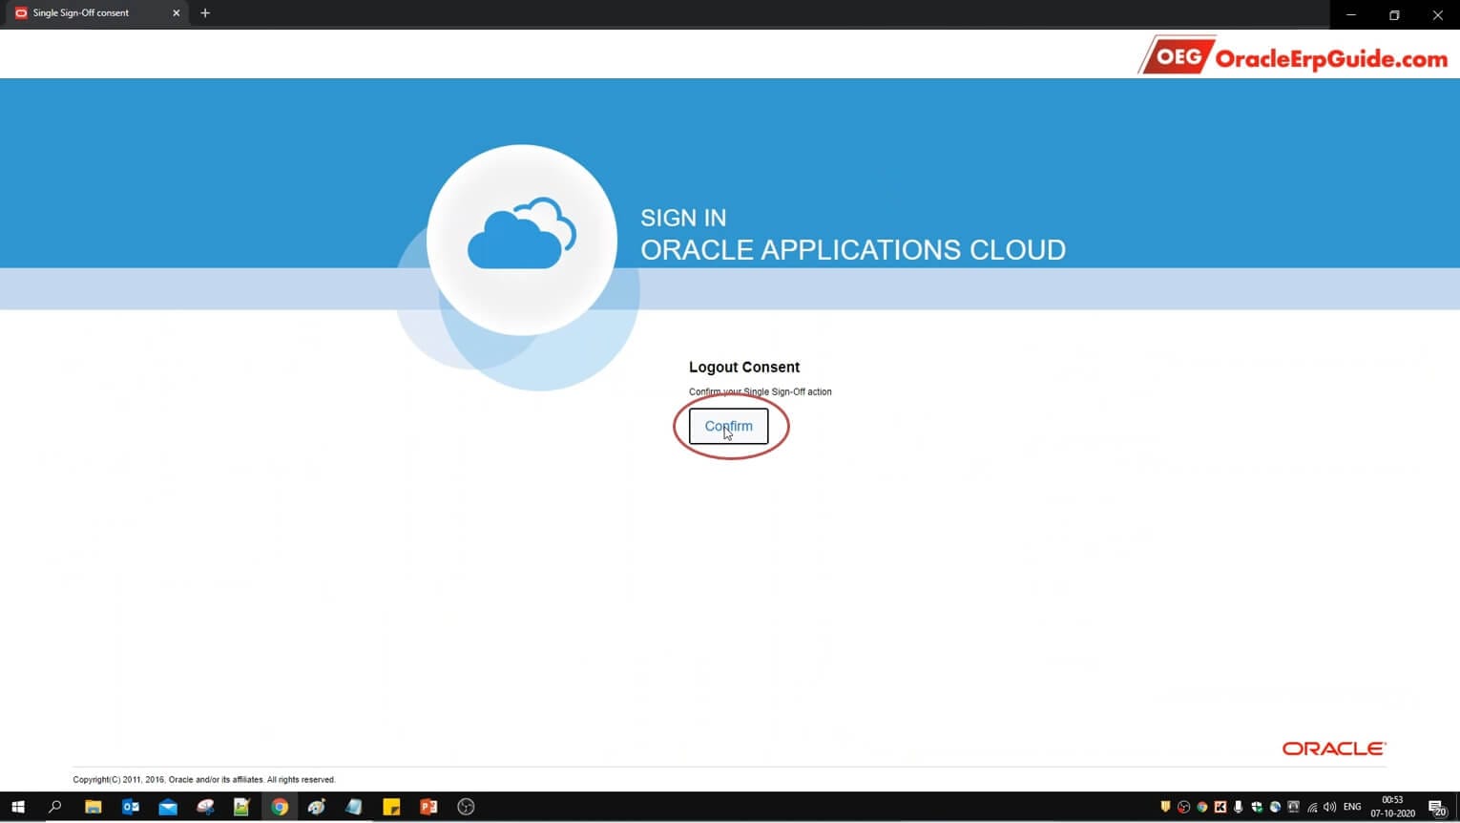Switch the ENG input language indicator
Viewport: 1460px width, 823px height.
coord(1352,807)
